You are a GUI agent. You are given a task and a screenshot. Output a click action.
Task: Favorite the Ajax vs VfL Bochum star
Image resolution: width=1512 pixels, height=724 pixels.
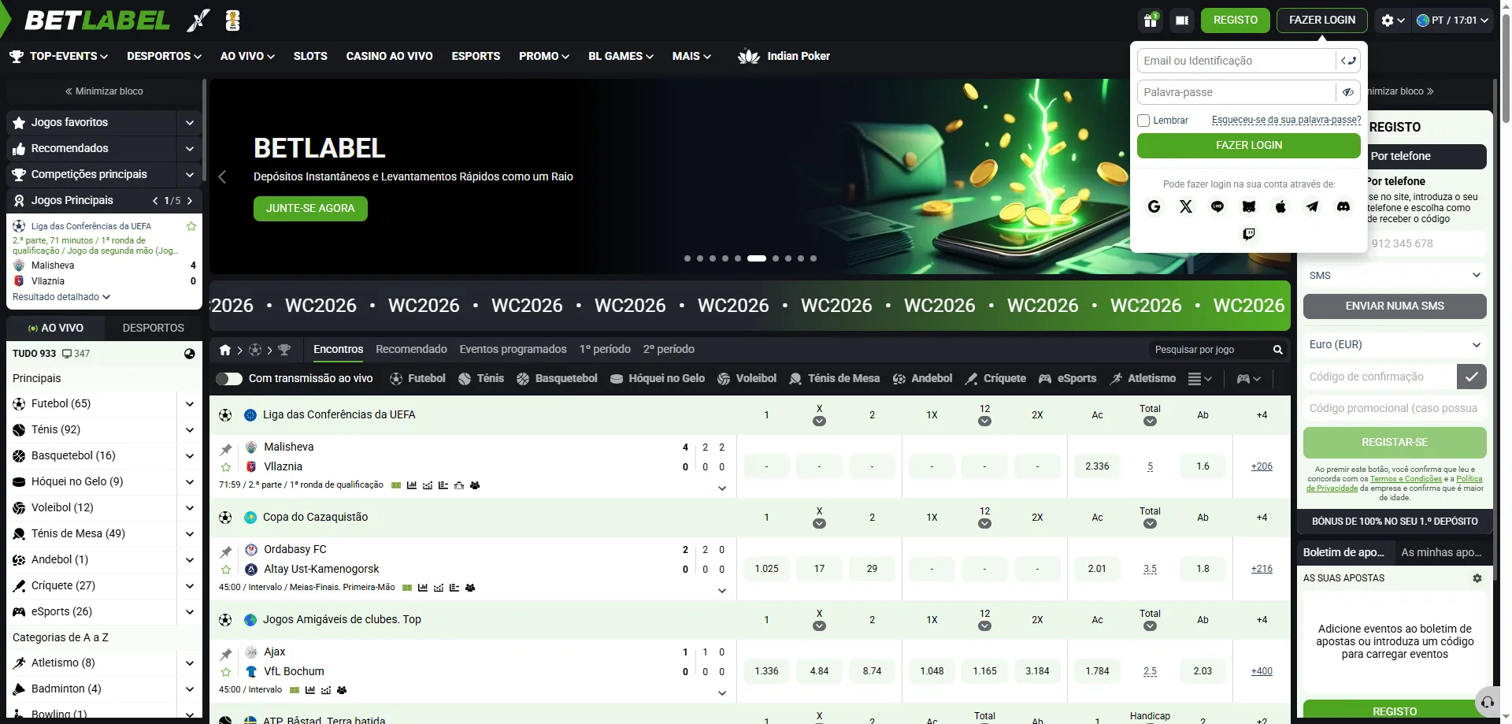226,672
